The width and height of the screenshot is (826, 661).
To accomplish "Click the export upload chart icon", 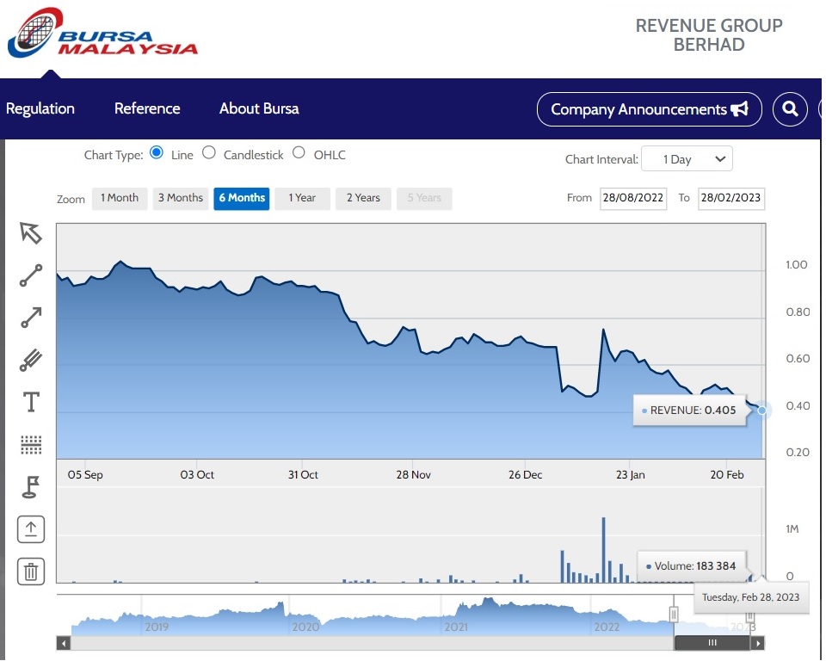I will coord(31,528).
